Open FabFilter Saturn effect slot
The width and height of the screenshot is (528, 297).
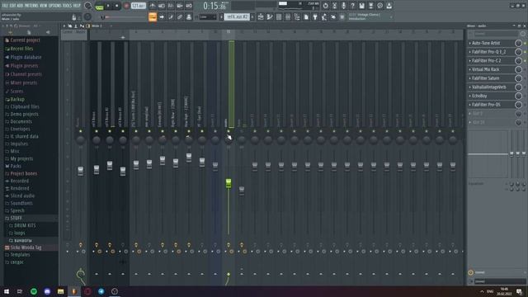tap(485, 78)
